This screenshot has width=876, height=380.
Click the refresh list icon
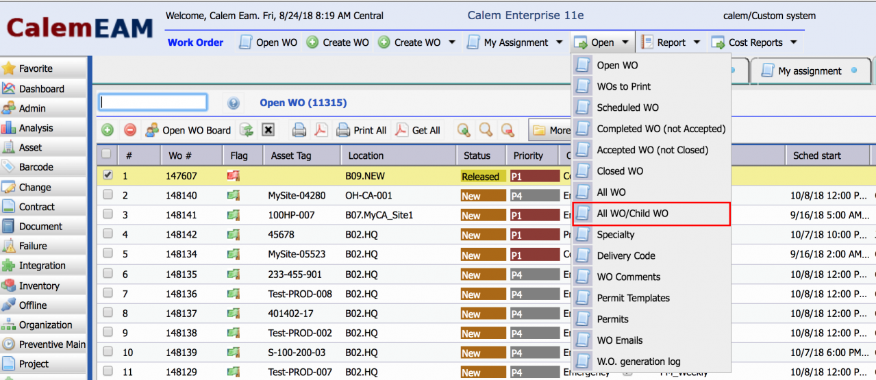point(247,130)
